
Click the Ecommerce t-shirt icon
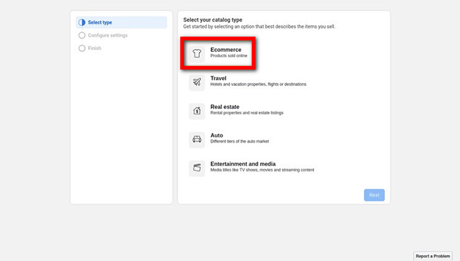click(x=197, y=53)
